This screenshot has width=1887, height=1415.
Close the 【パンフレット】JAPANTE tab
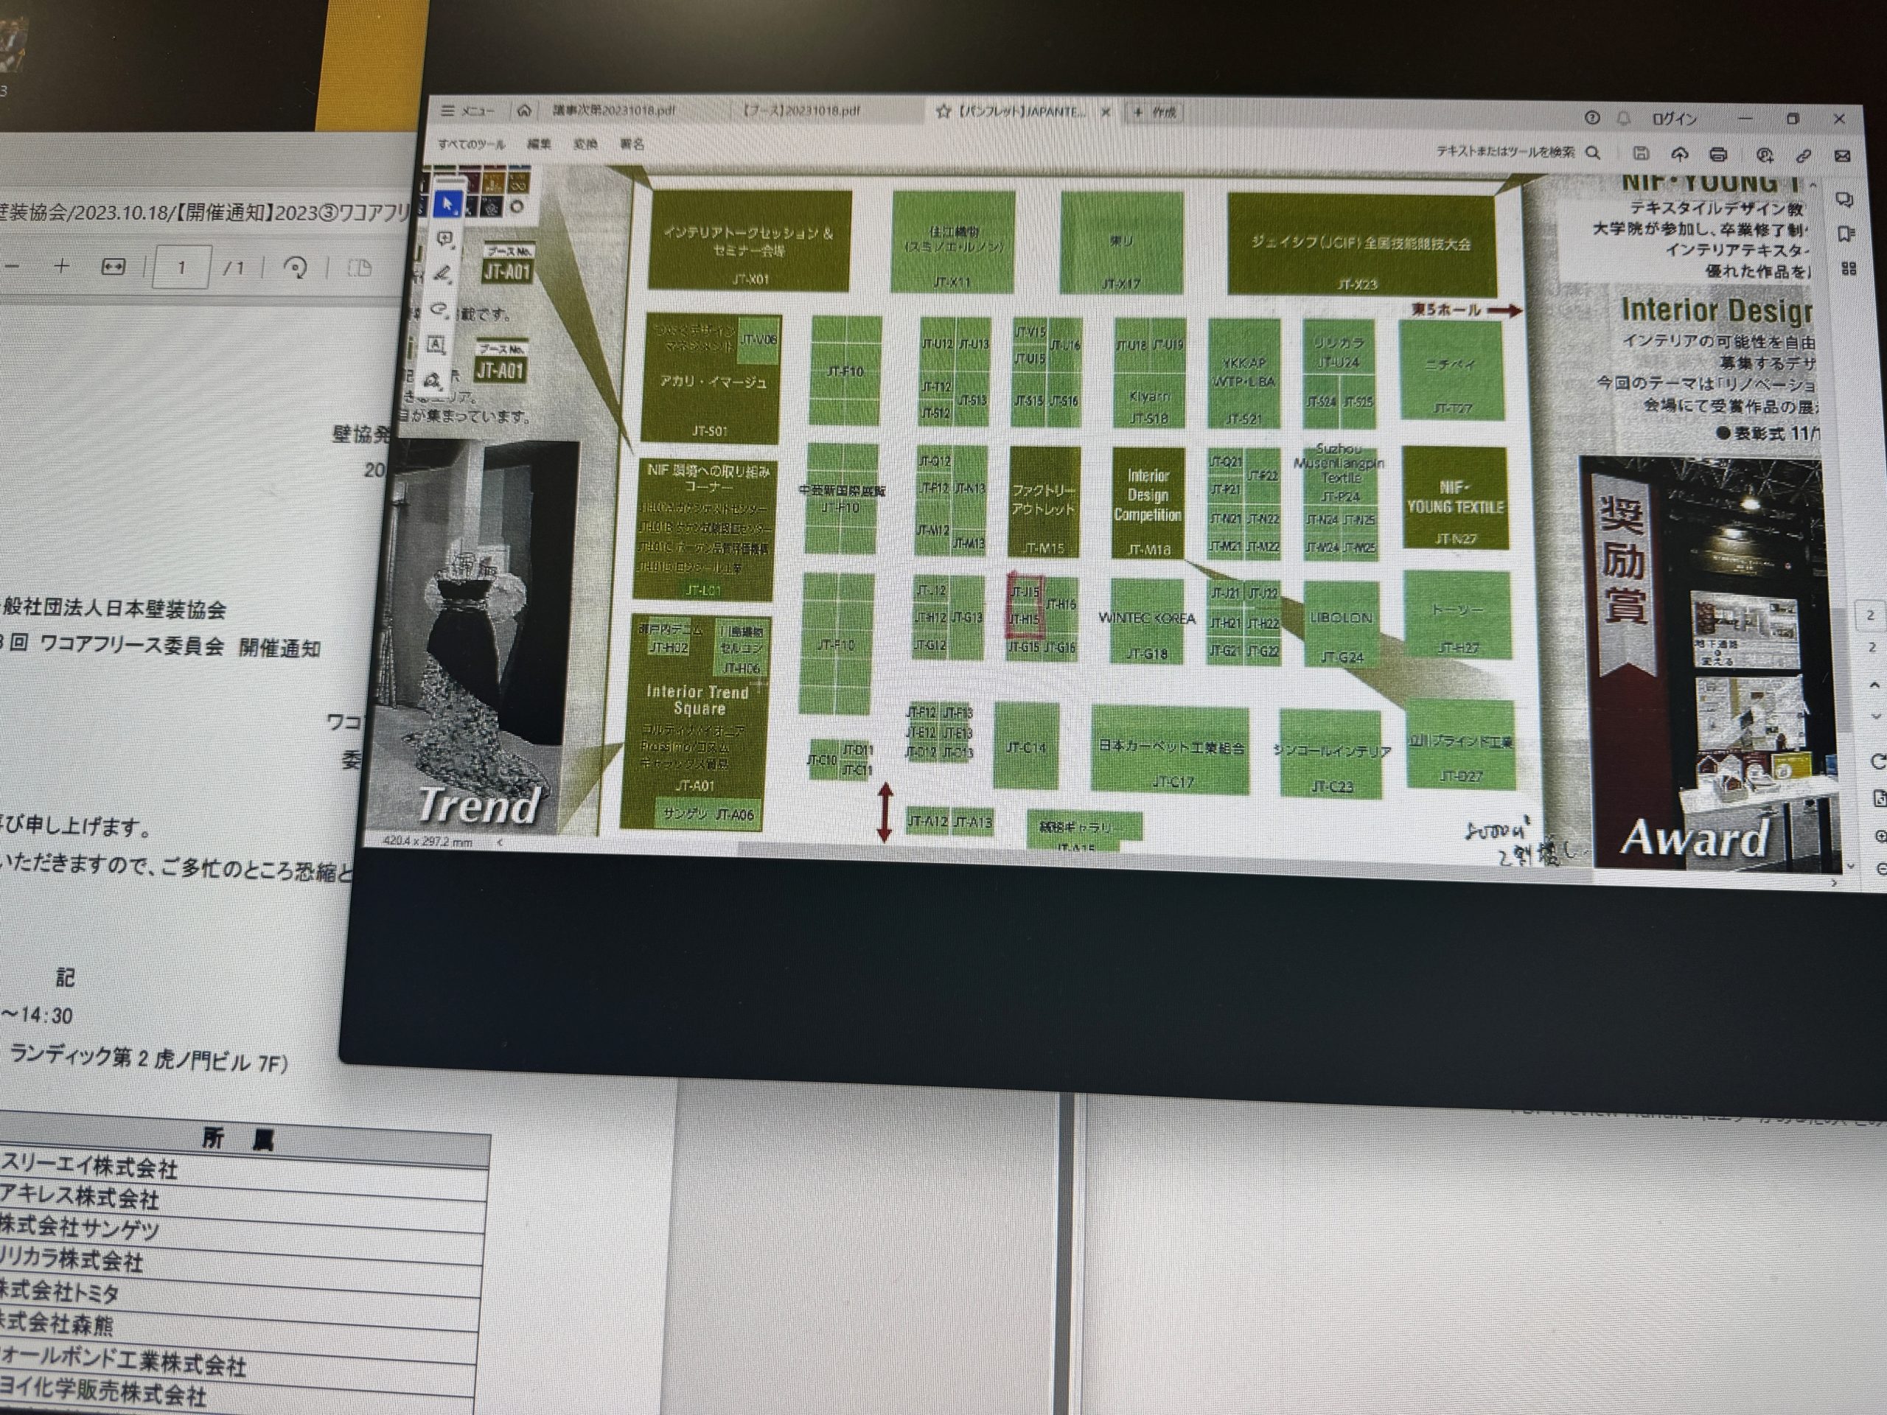pos(1106,113)
